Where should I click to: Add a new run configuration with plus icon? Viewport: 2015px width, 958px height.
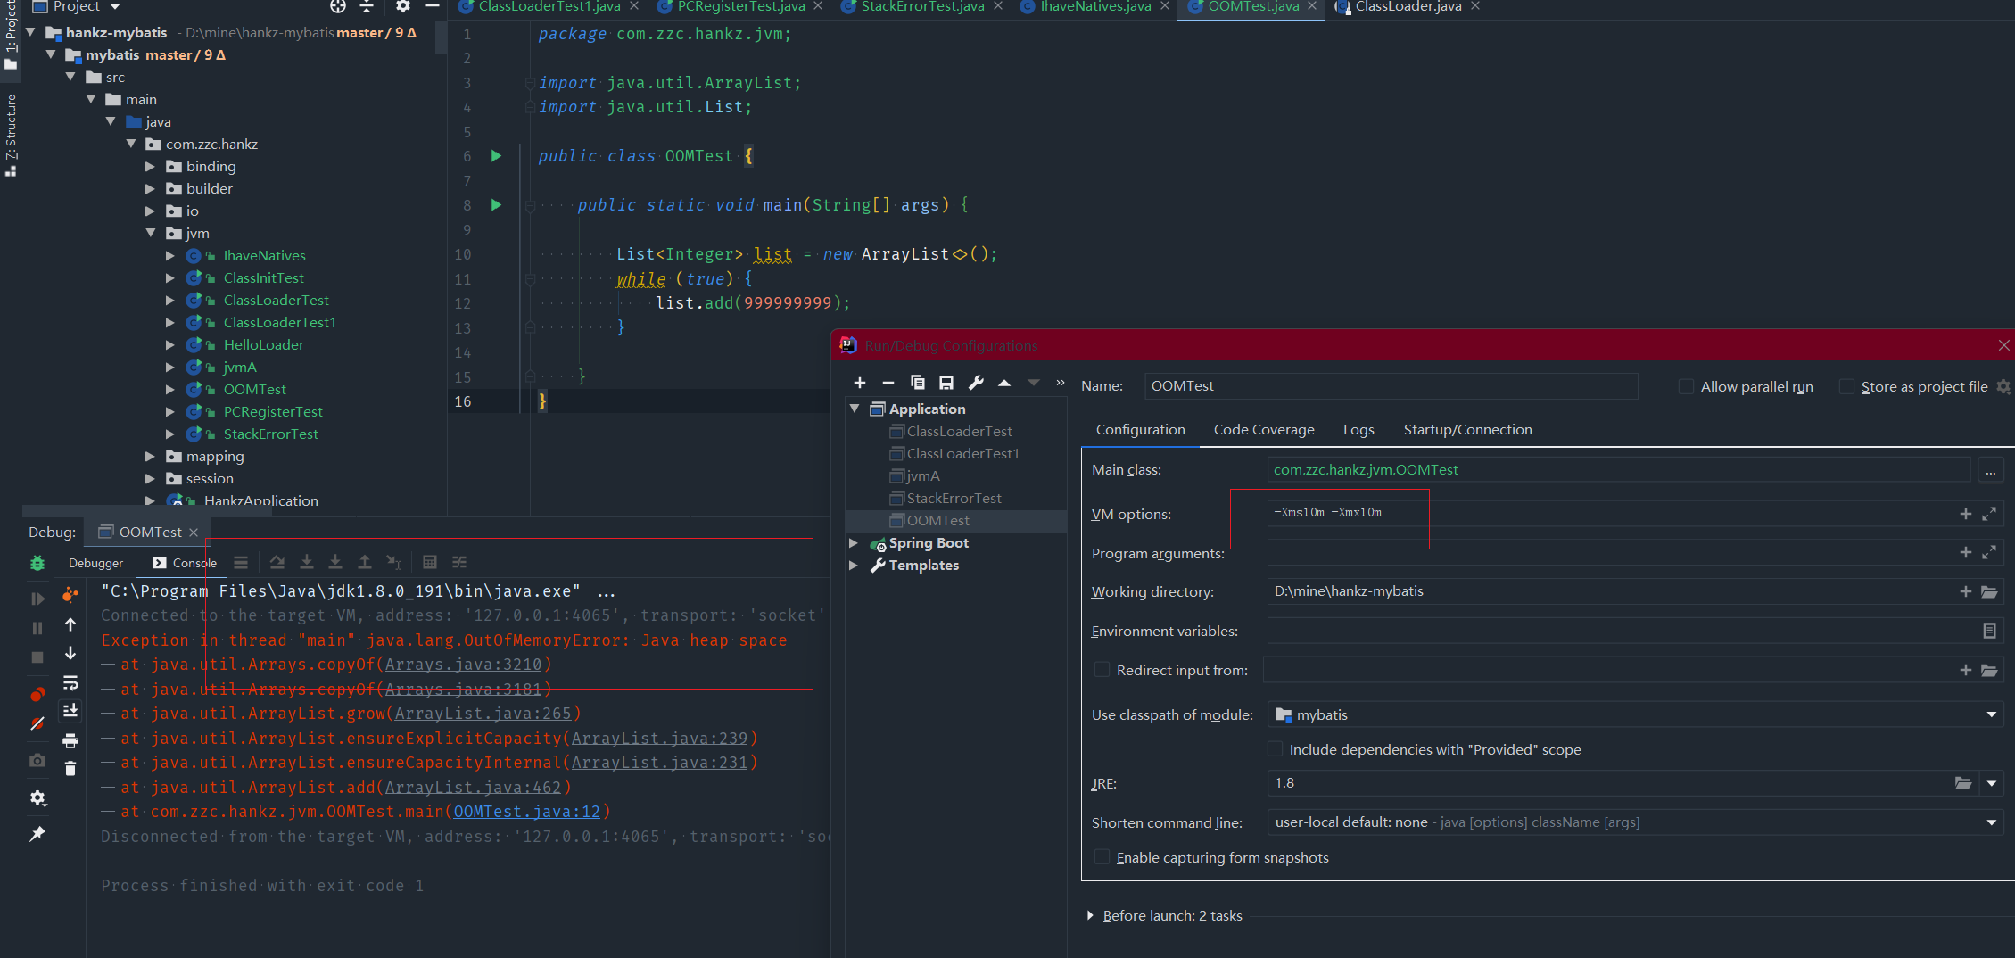(x=859, y=383)
